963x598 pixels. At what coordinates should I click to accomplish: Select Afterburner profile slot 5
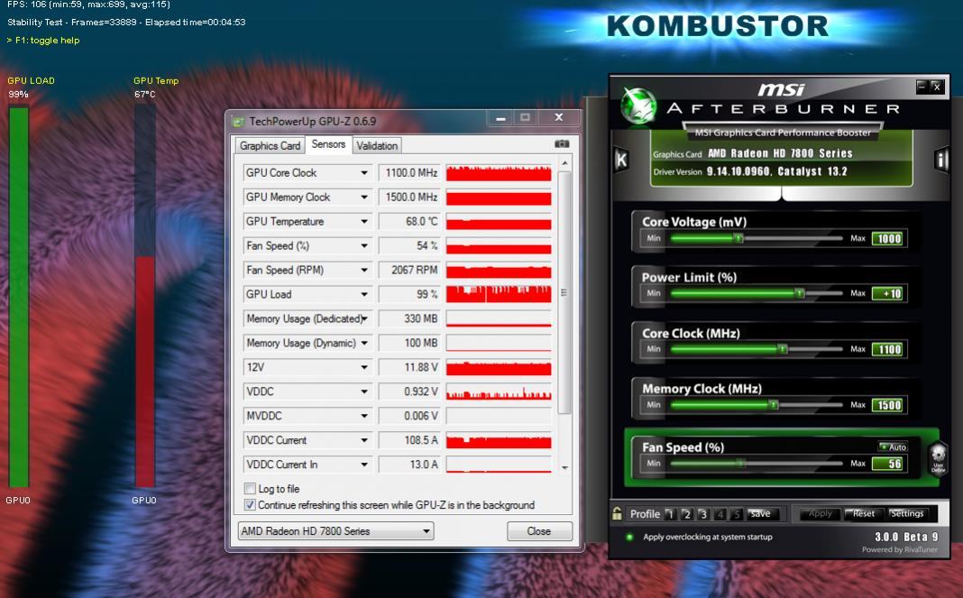pyautogui.click(x=737, y=514)
